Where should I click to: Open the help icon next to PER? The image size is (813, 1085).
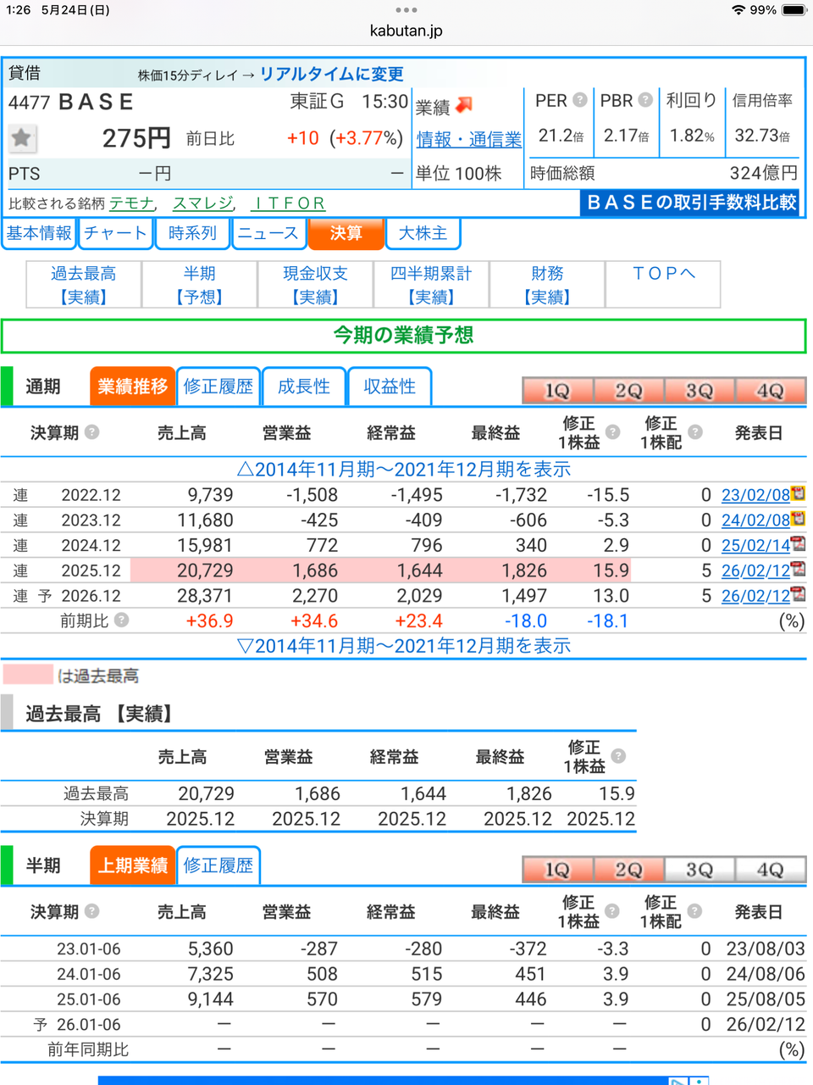point(580,100)
